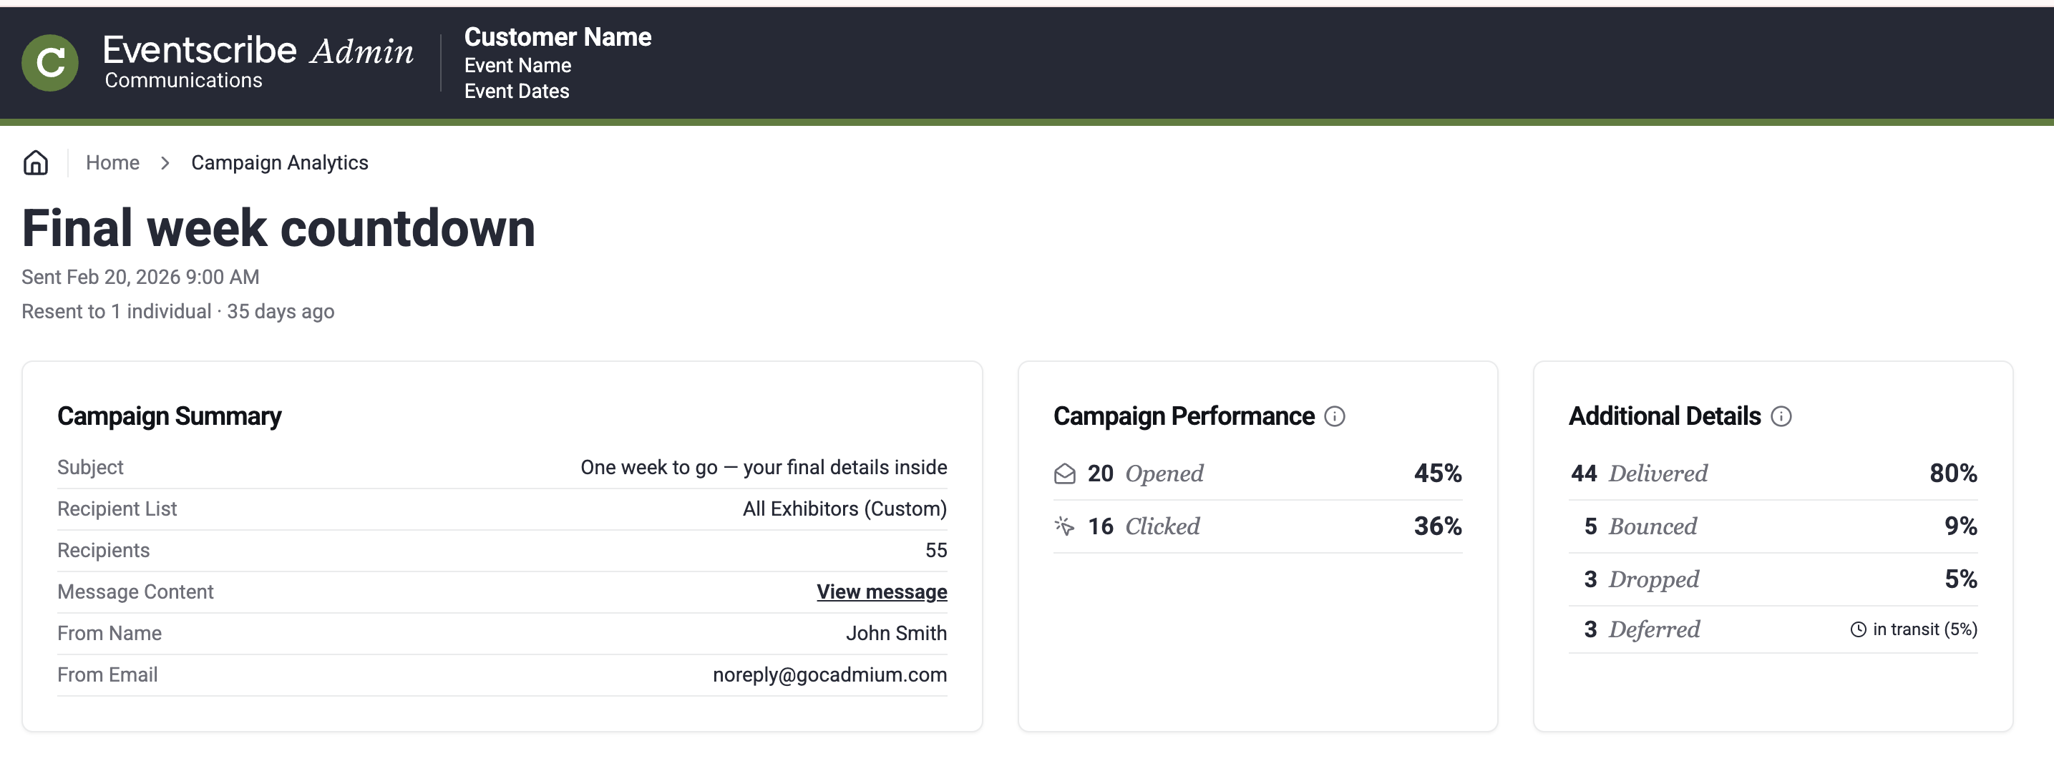Click the home icon in breadcrumb
The height and width of the screenshot is (761, 2054).
[36, 162]
